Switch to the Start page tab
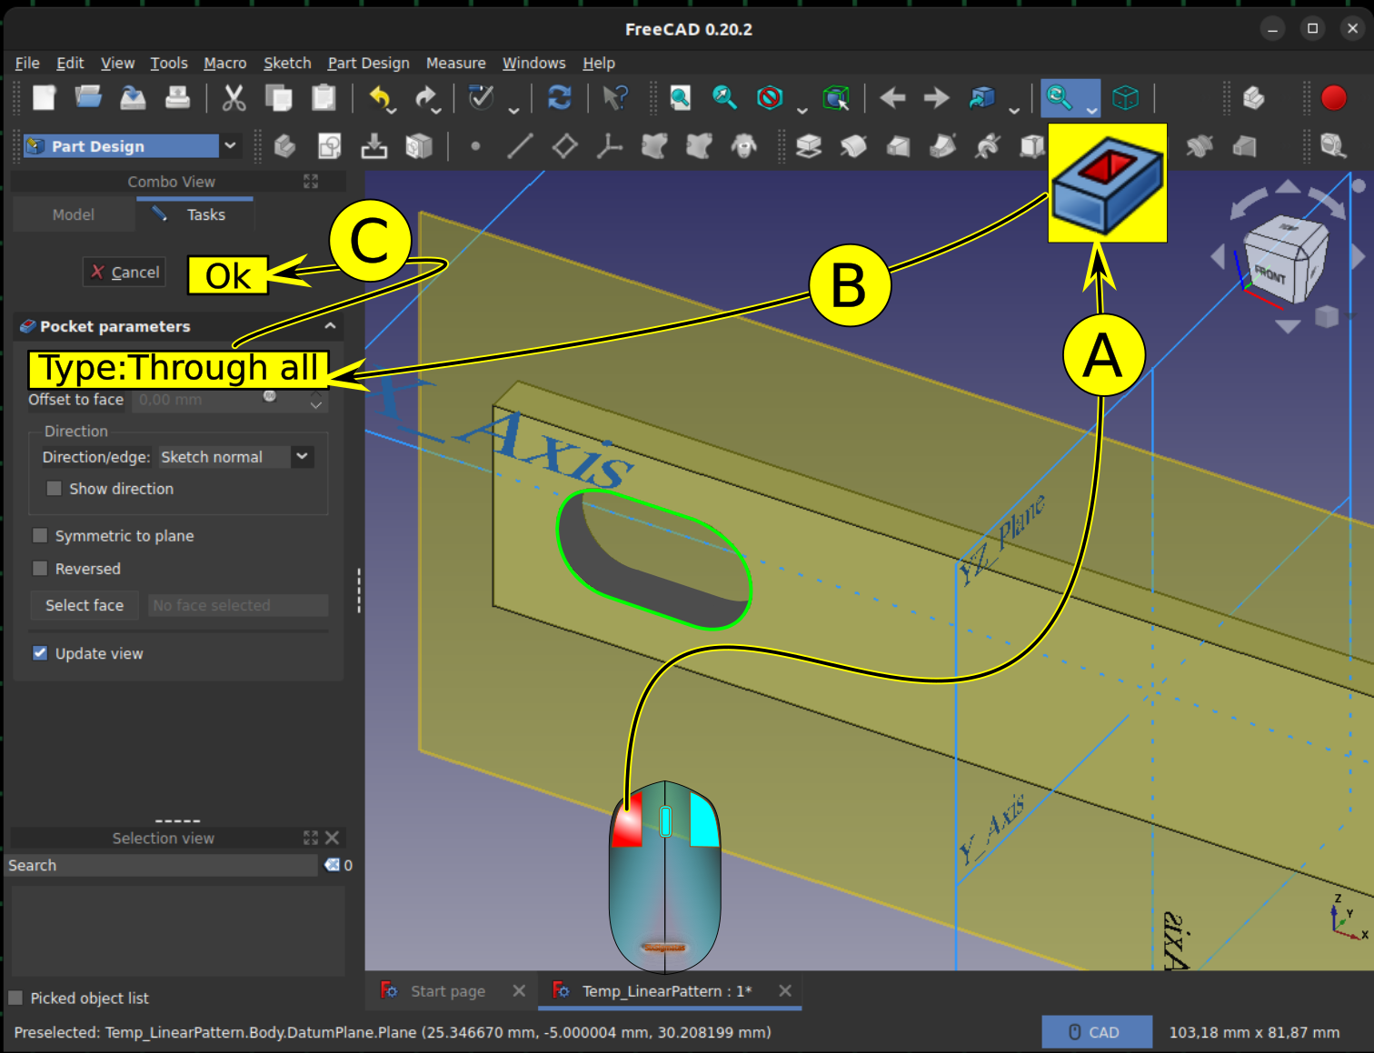The image size is (1374, 1053). click(x=448, y=991)
